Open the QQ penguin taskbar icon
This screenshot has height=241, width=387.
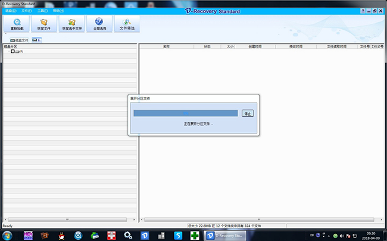pyautogui.click(x=61, y=236)
